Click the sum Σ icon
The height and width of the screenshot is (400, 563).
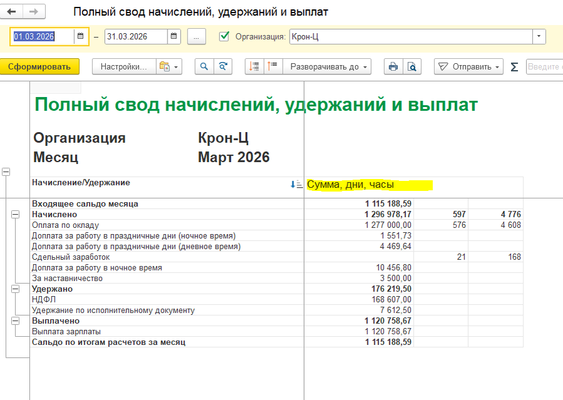tap(514, 67)
